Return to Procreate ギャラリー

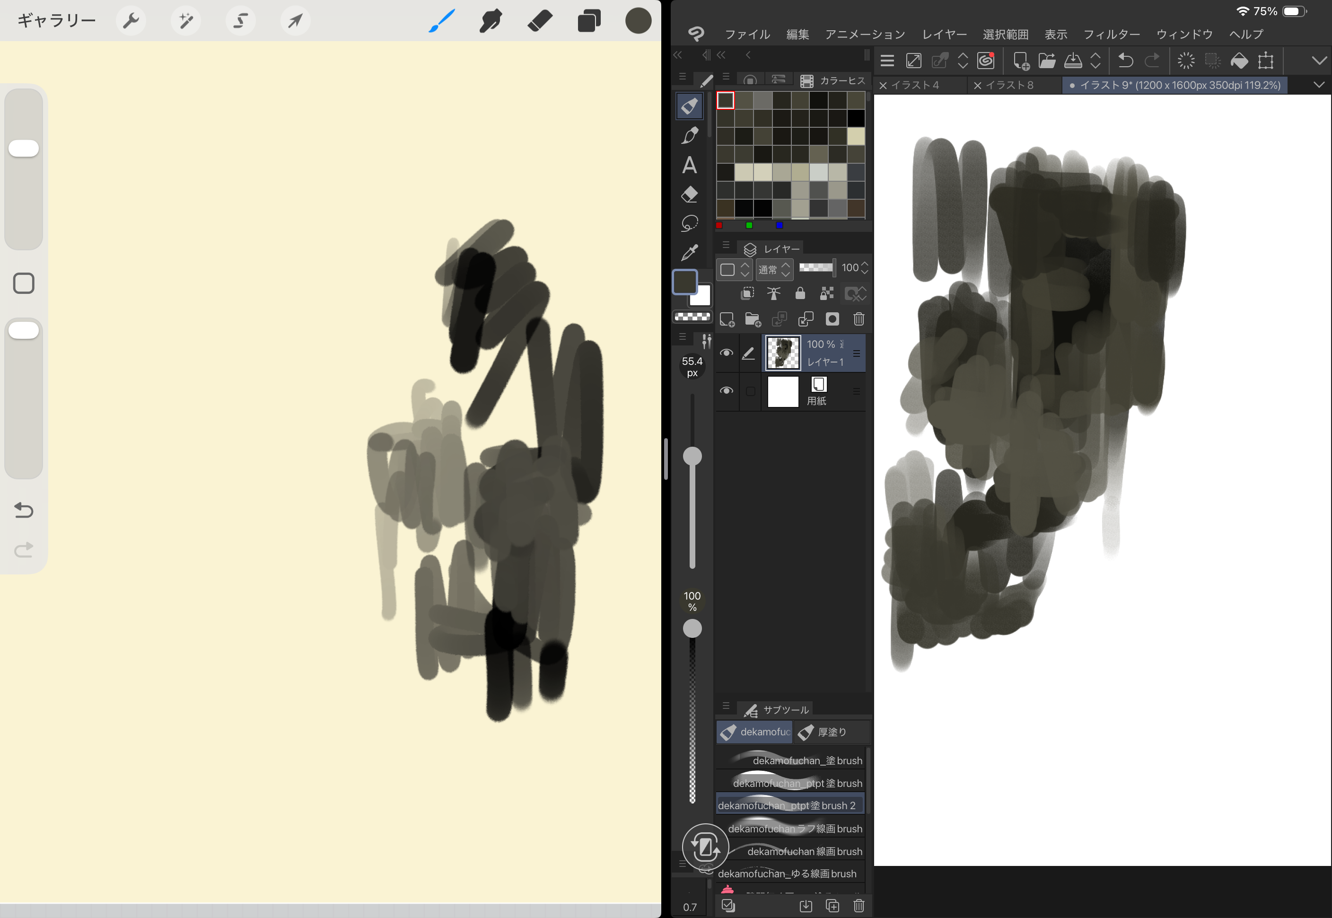point(56,21)
